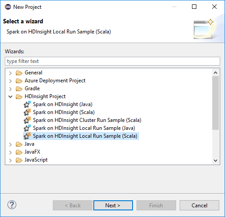The height and width of the screenshot is (217, 225).
Task: Click the General folder icon
Action: point(19,73)
